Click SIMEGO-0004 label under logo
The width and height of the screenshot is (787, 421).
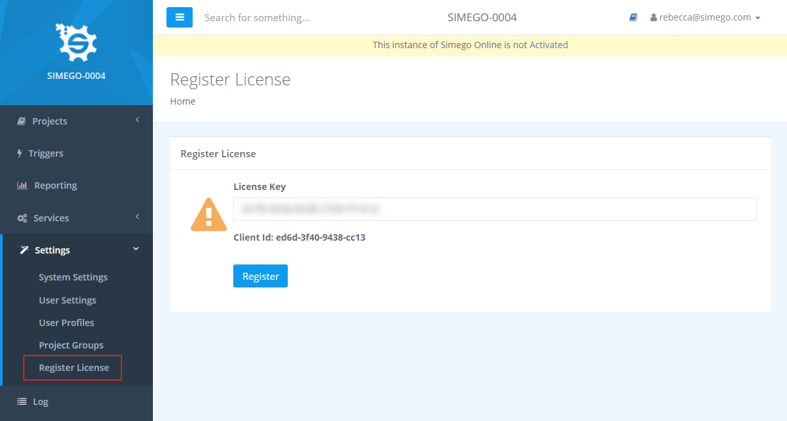(76, 76)
